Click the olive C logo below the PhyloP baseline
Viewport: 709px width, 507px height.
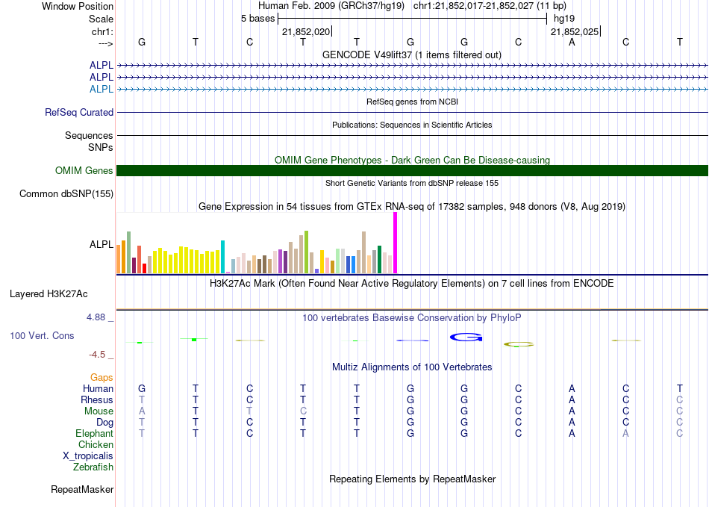pyautogui.click(x=519, y=344)
